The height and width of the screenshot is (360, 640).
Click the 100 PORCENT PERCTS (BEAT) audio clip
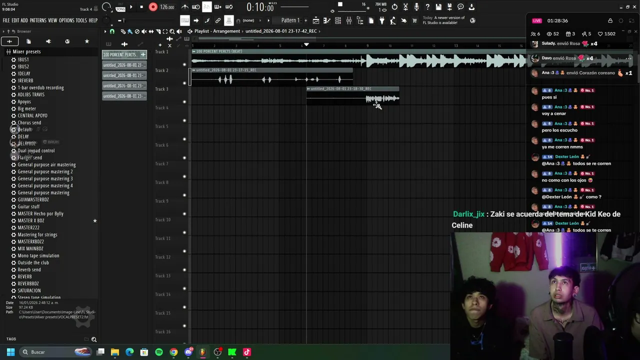[358, 58]
